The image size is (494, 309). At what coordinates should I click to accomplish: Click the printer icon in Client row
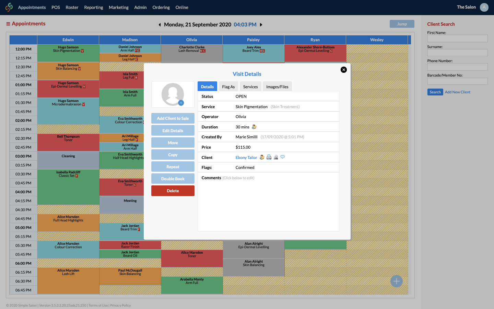pos(269,157)
